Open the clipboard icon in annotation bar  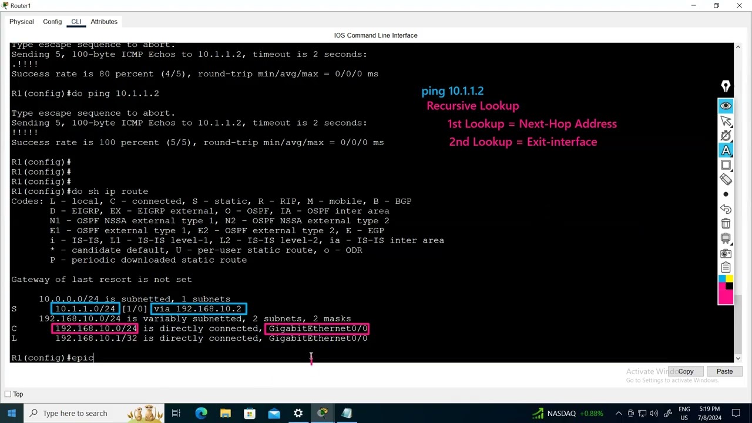pos(726,268)
